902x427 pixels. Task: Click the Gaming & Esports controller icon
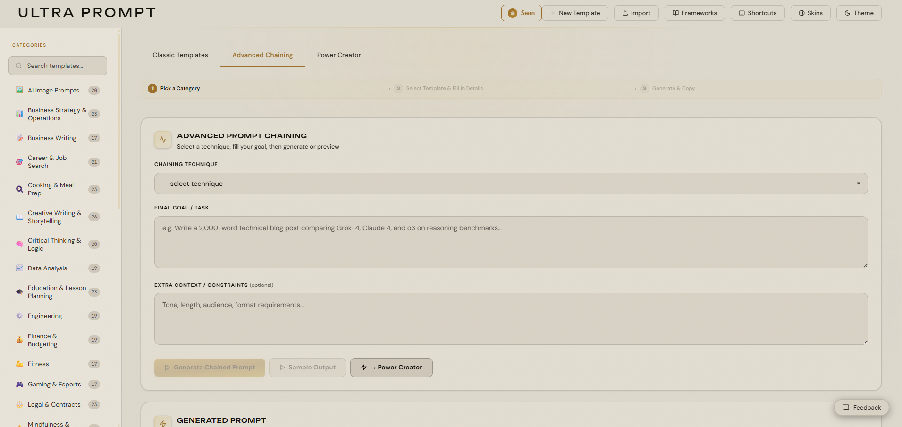click(19, 385)
